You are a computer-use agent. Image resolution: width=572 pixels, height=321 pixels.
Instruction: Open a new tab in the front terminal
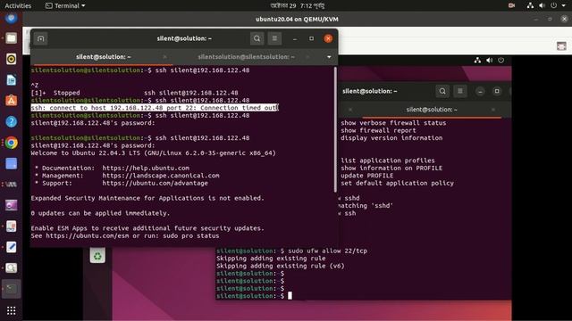pos(40,38)
